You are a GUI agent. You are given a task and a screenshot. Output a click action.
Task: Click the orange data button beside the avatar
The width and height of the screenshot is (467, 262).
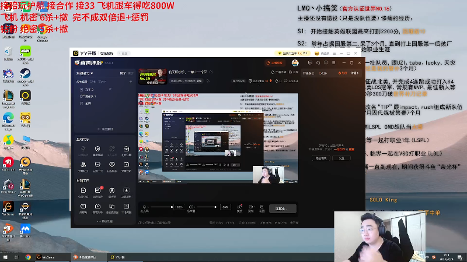(x=274, y=63)
